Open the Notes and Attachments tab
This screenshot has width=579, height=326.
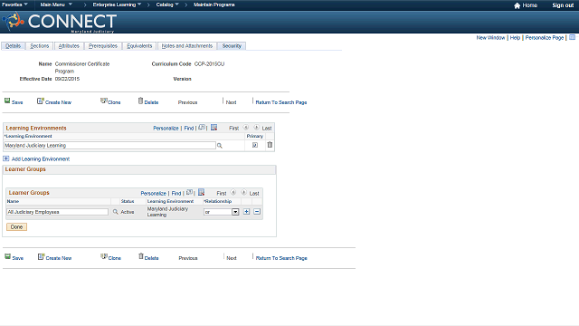coord(187,46)
